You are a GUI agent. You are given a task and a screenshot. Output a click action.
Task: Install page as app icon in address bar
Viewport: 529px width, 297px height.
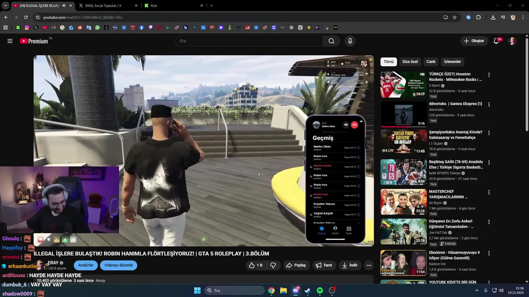click(446, 17)
